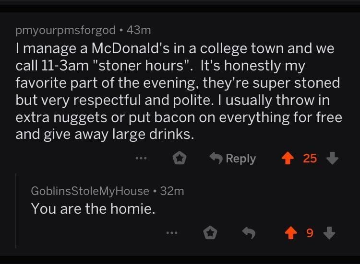Give an award to the McDonald's manager comment
Screen dimensions: 360x264
click(x=180, y=159)
